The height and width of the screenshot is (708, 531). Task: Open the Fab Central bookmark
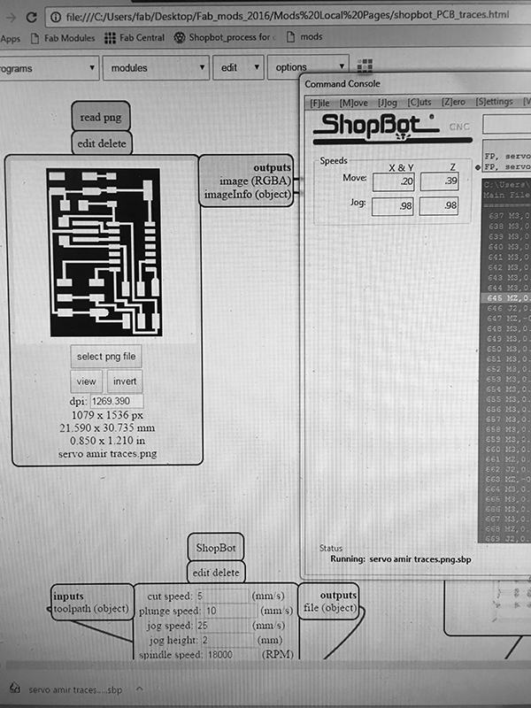tap(135, 37)
